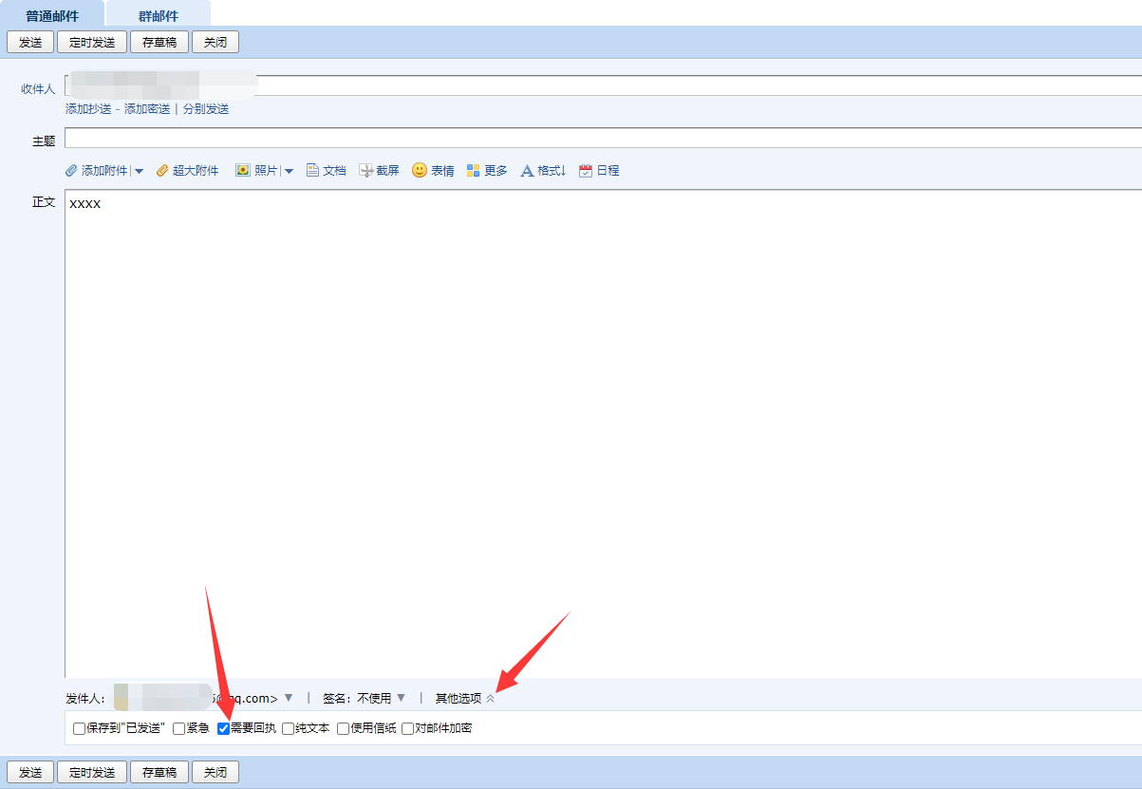Open the attachment dropdown arrow beside 添加附件
This screenshot has height=789, width=1142.
(x=139, y=172)
